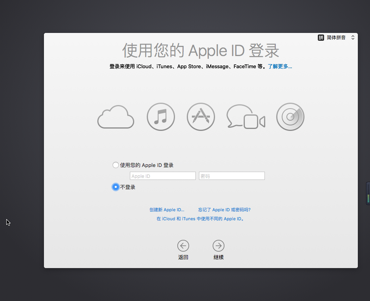Click the 拼 input method icon
Image resolution: width=370 pixels, height=301 pixels.
click(321, 38)
